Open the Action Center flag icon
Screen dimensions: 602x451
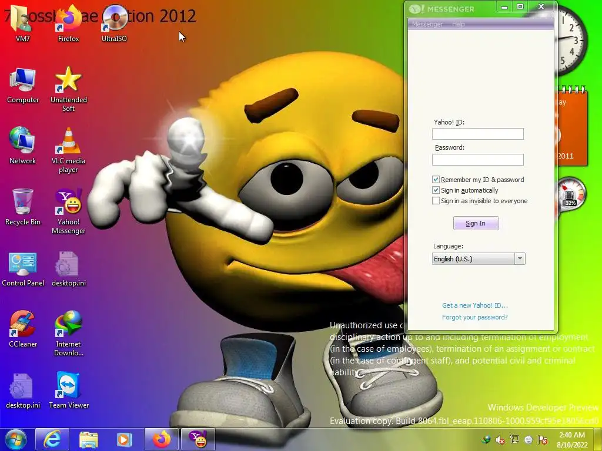(x=543, y=439)
